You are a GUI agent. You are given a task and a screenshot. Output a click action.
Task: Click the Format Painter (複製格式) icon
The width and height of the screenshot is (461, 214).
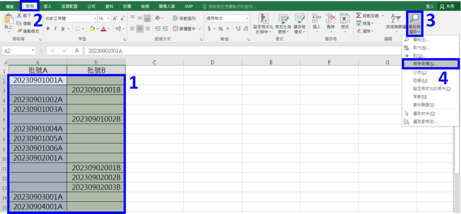(19, 31)
